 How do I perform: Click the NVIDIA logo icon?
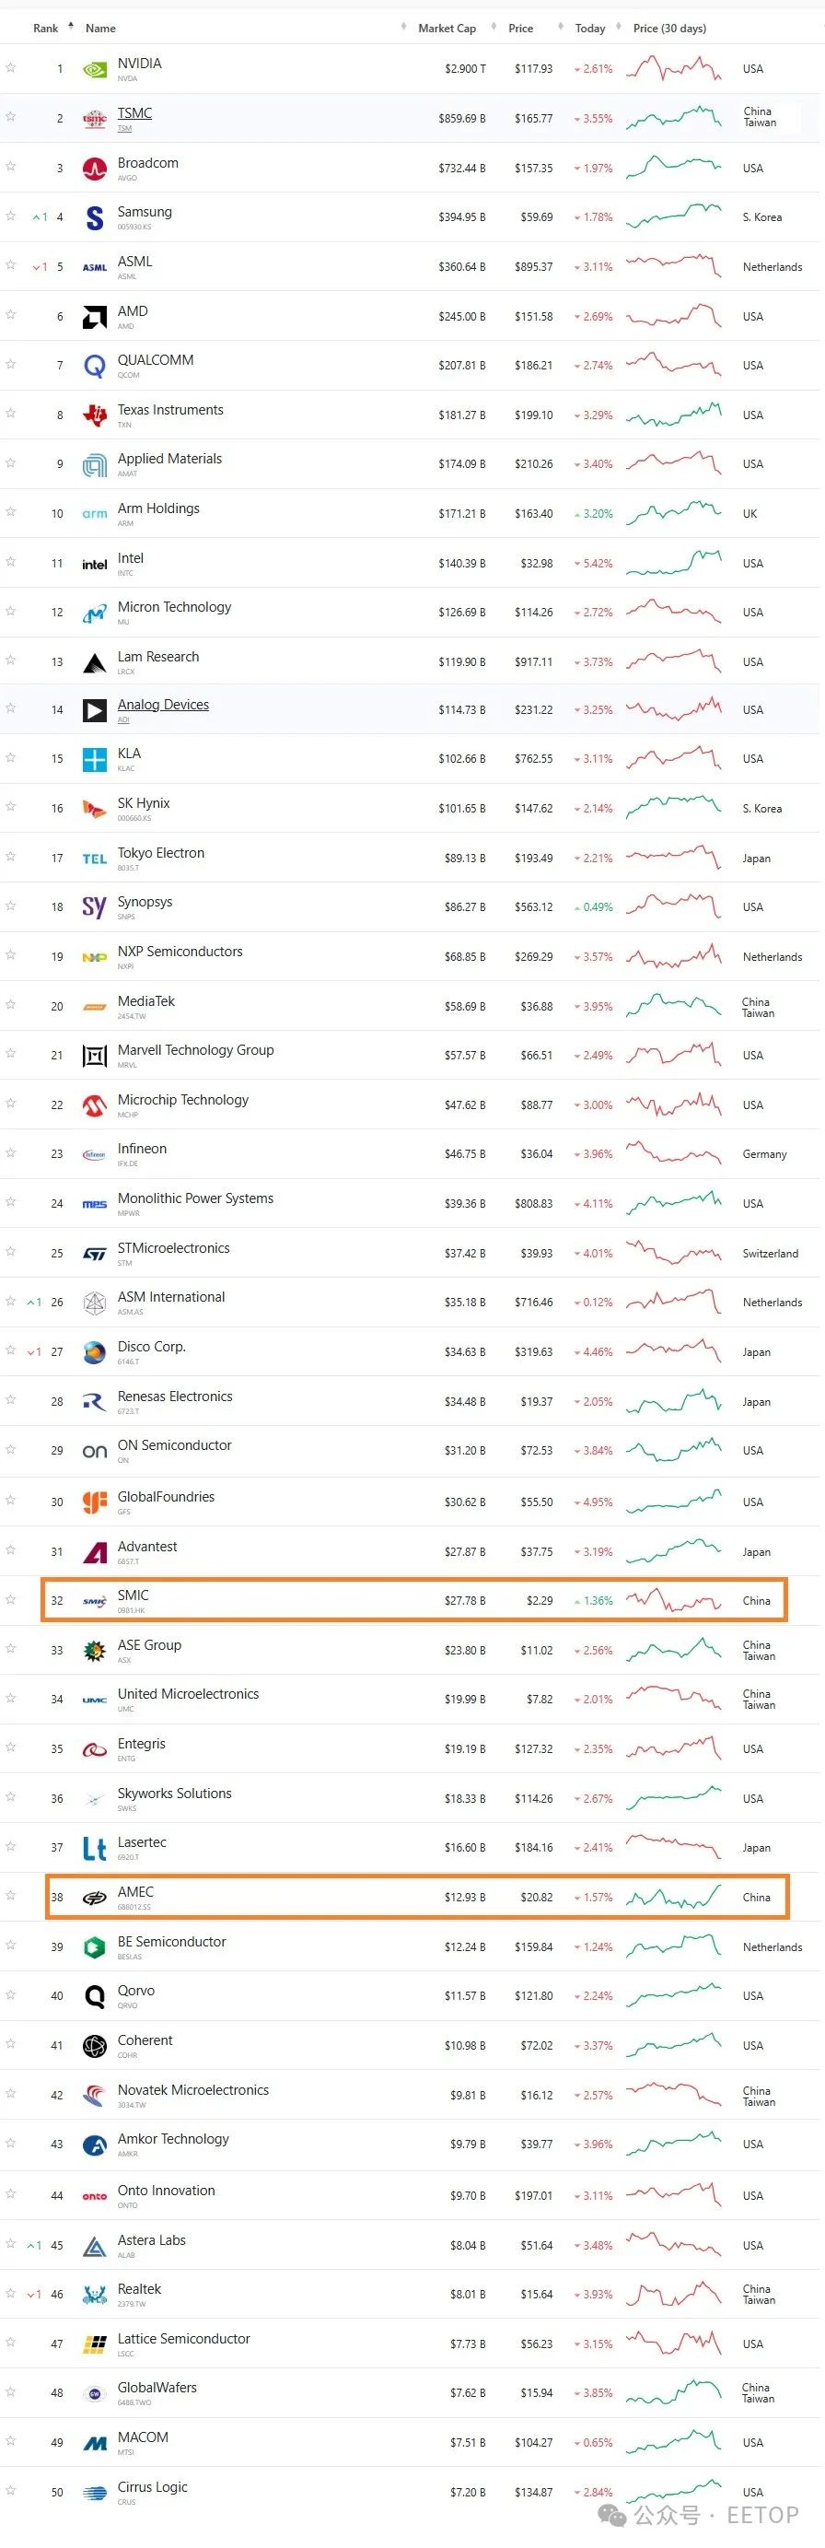pos(94,69)
